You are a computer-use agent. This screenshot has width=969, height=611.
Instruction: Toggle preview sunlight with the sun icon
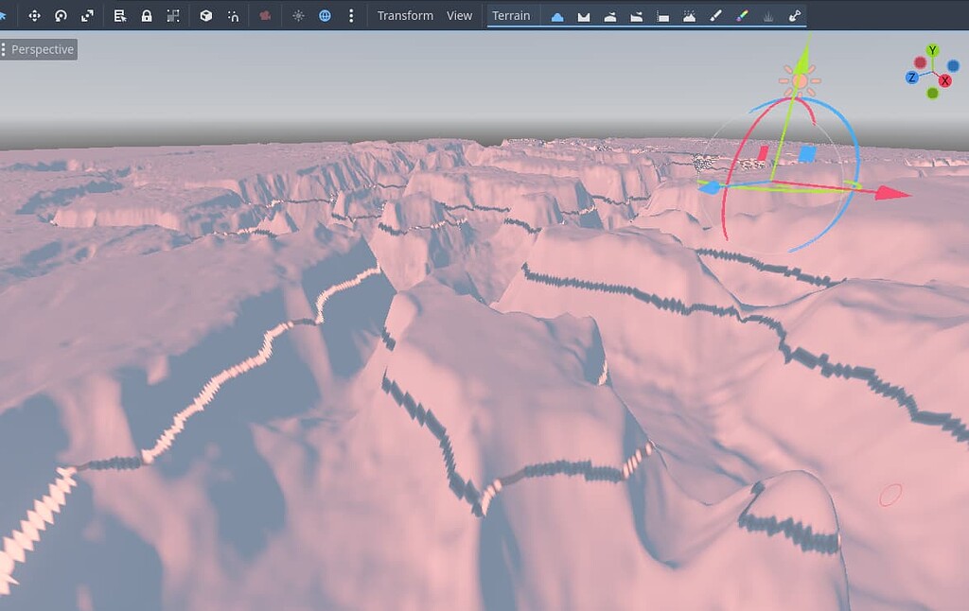[x=297, y=15]
